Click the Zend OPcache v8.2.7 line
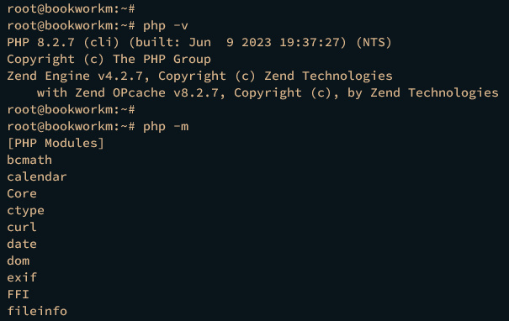Viewport: 509px width, 321px height. point(268,93)
